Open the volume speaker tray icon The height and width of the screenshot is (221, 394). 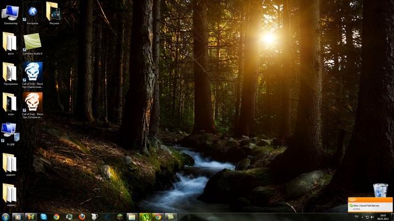point(372,217)
